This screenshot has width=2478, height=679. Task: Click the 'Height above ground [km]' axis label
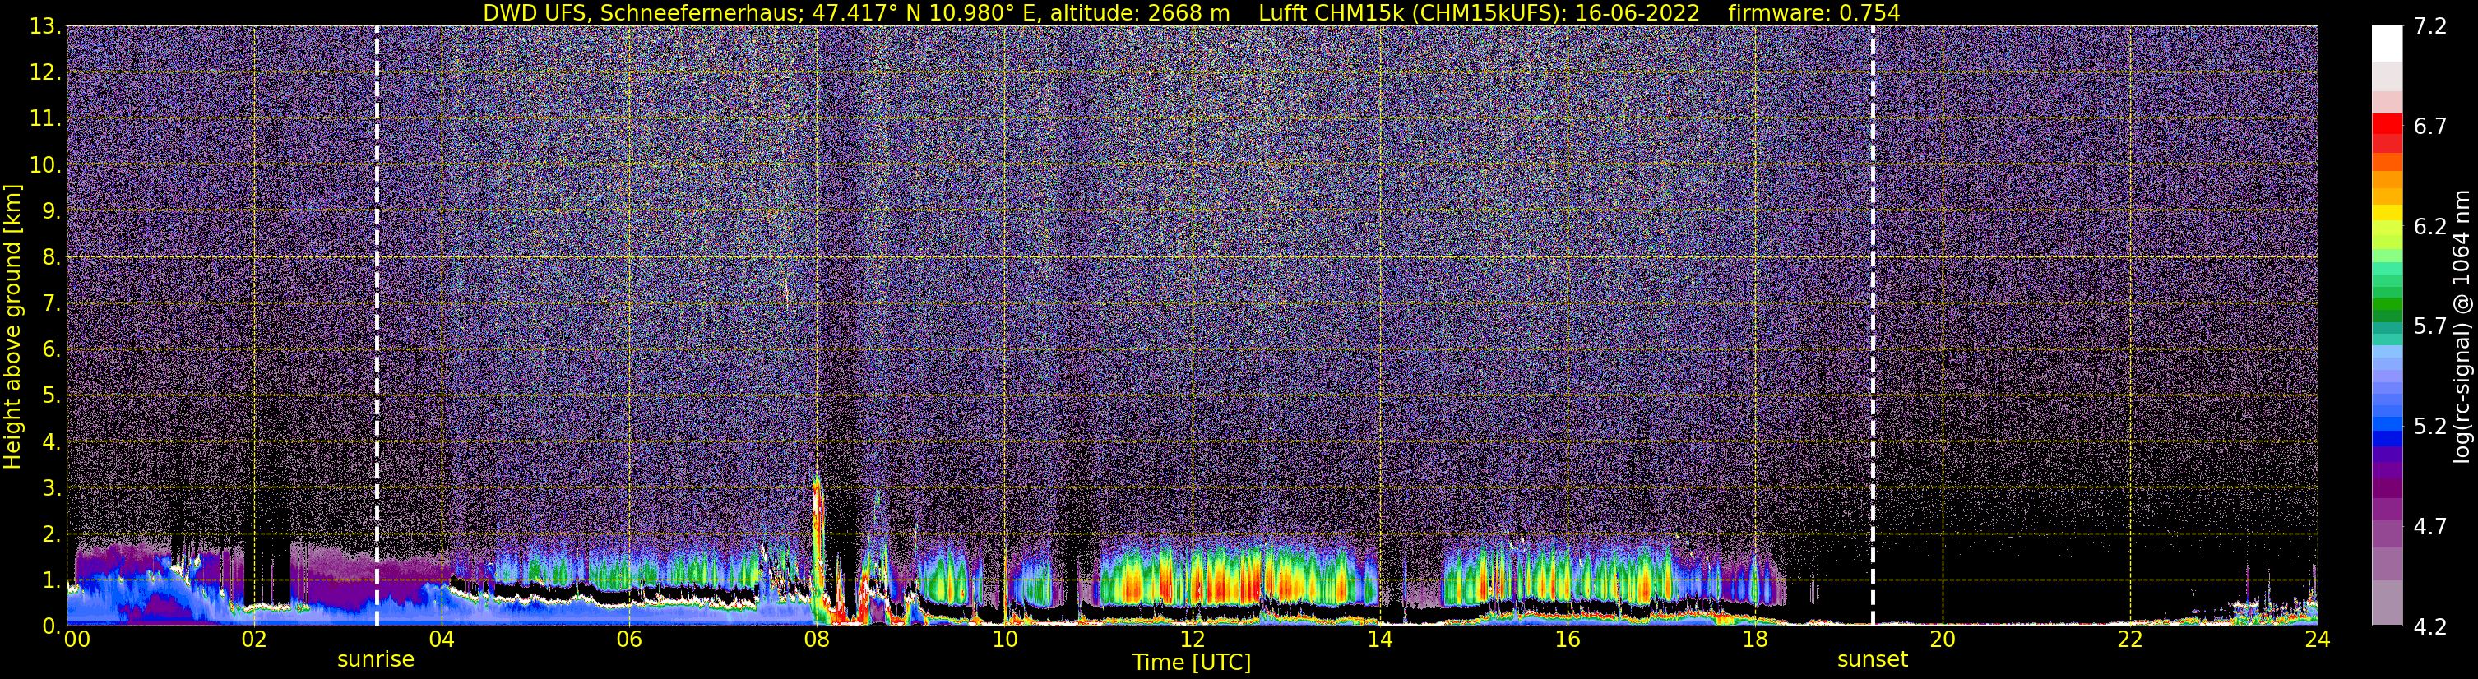click(12, 327)
